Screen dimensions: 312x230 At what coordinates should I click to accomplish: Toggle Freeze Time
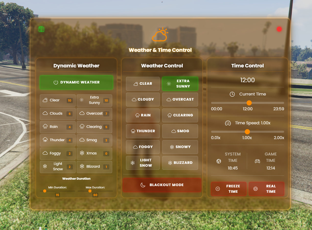point(229,189)
